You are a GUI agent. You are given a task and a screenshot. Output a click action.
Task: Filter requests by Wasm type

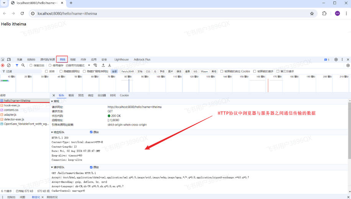coord(204,71)
